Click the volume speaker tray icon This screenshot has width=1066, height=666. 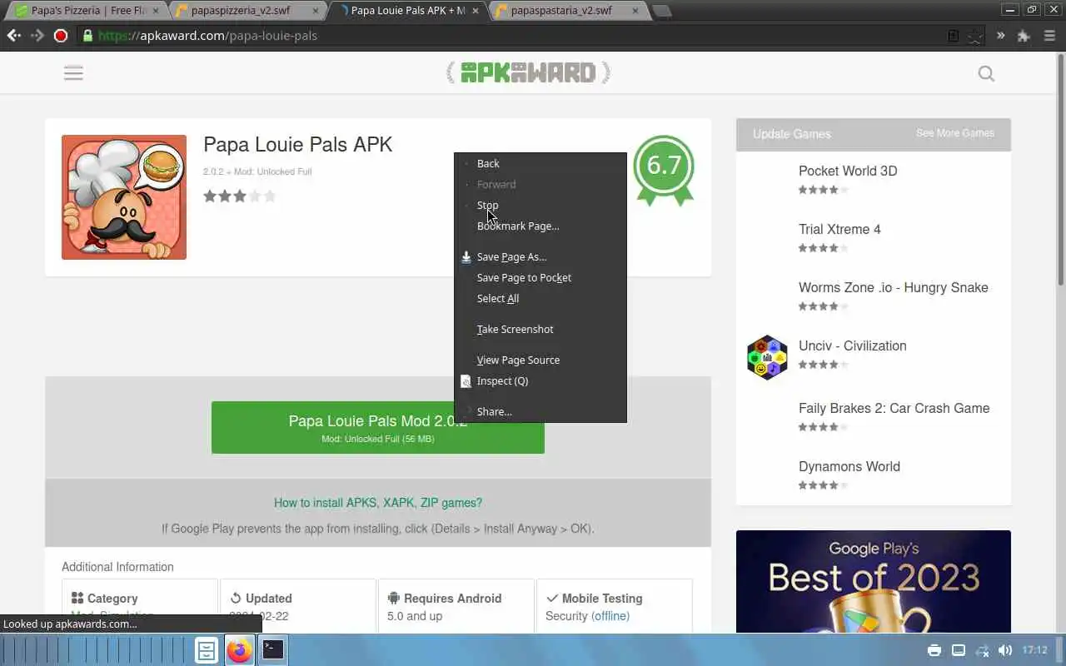(1005, 650)
